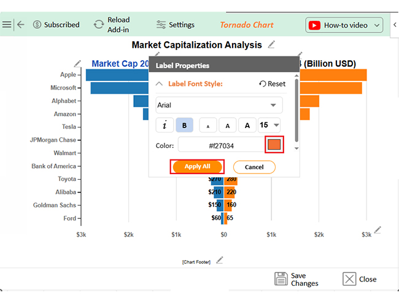Viewport: 399px width, 303px height.
Task: Open the Arial font dropdown
Action: point(219,105)
